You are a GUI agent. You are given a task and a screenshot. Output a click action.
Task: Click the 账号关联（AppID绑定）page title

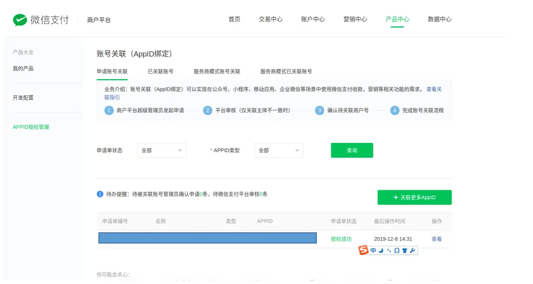click(x=135, y=53)
